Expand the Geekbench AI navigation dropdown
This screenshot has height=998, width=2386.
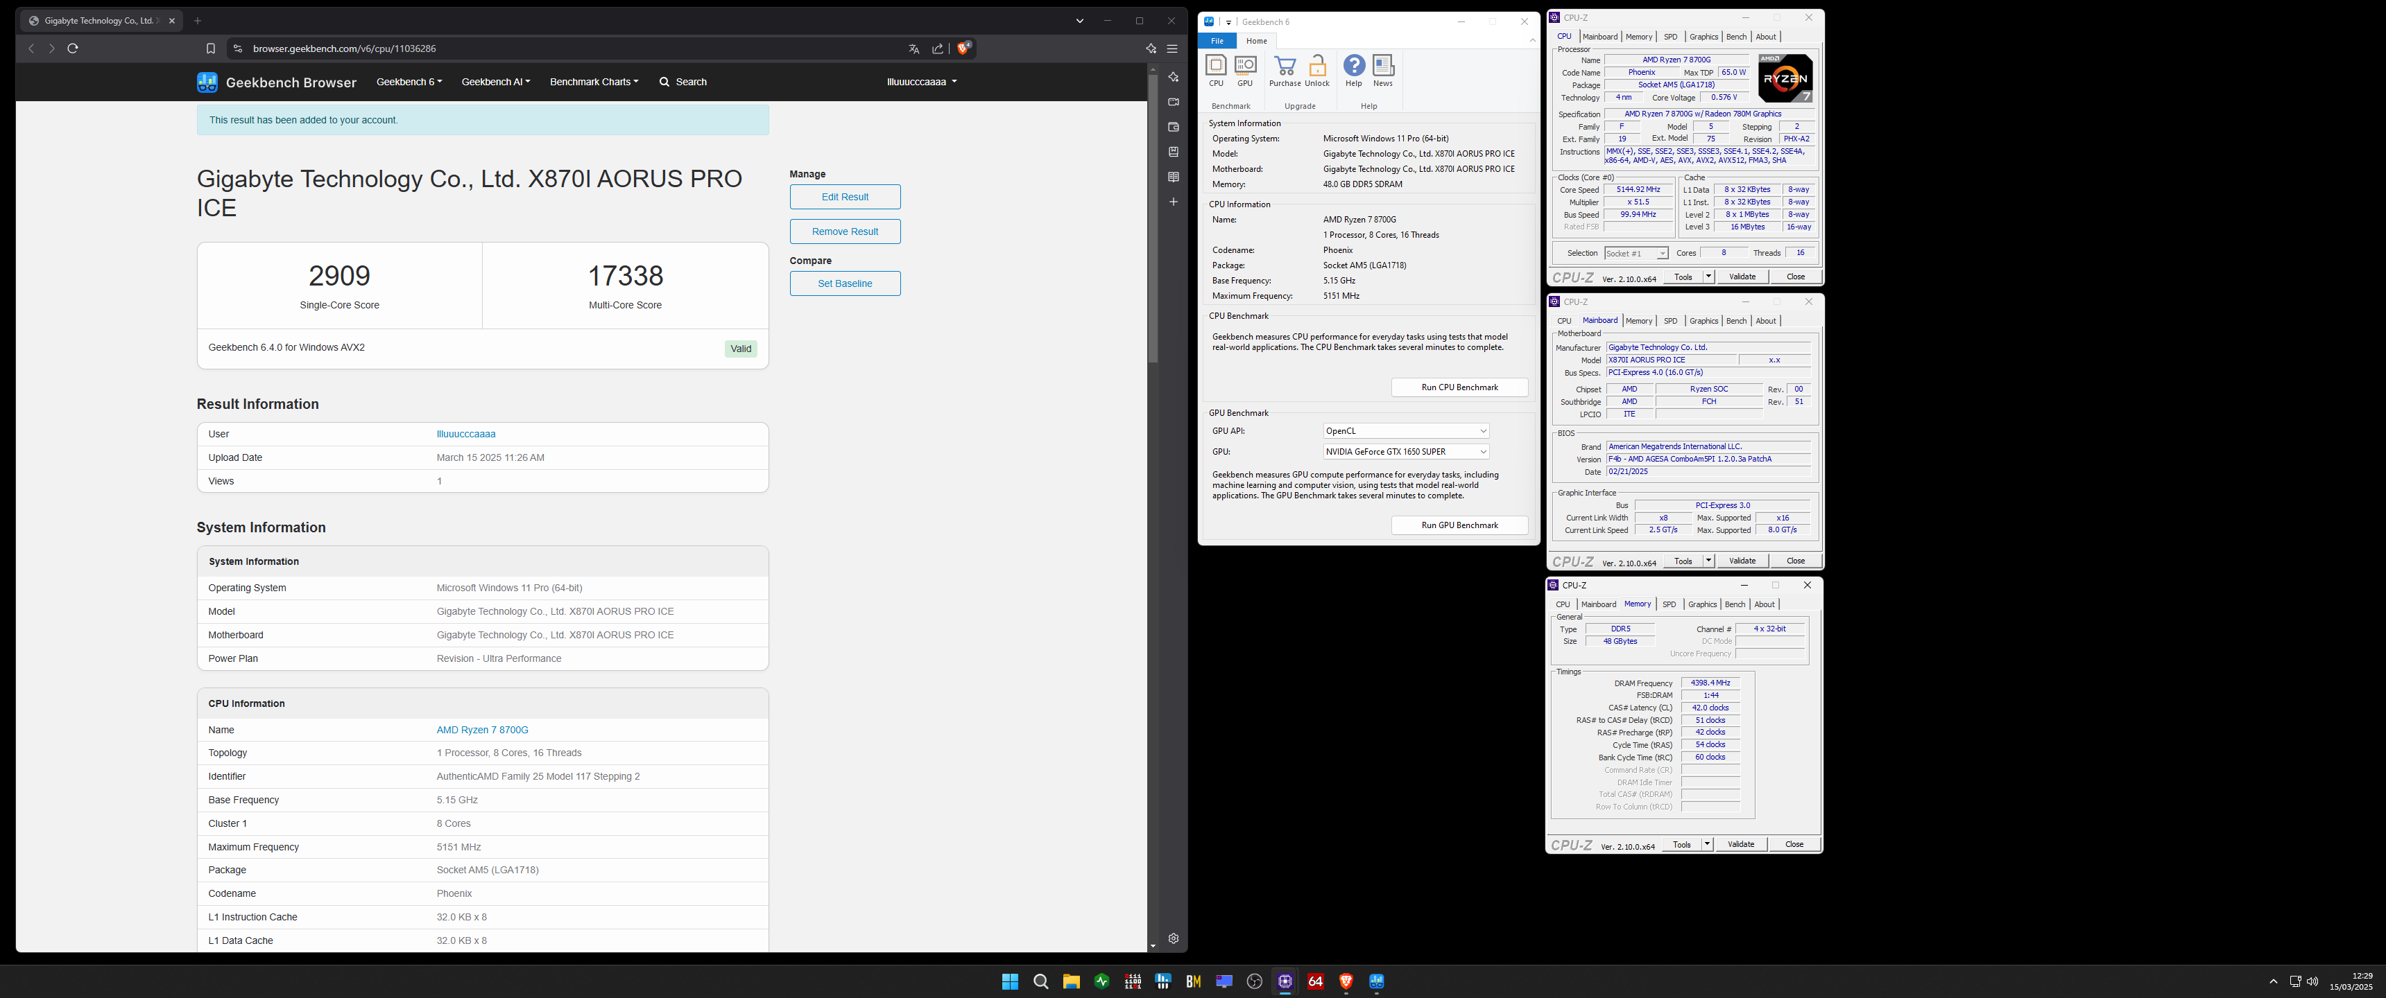(495, 82)
